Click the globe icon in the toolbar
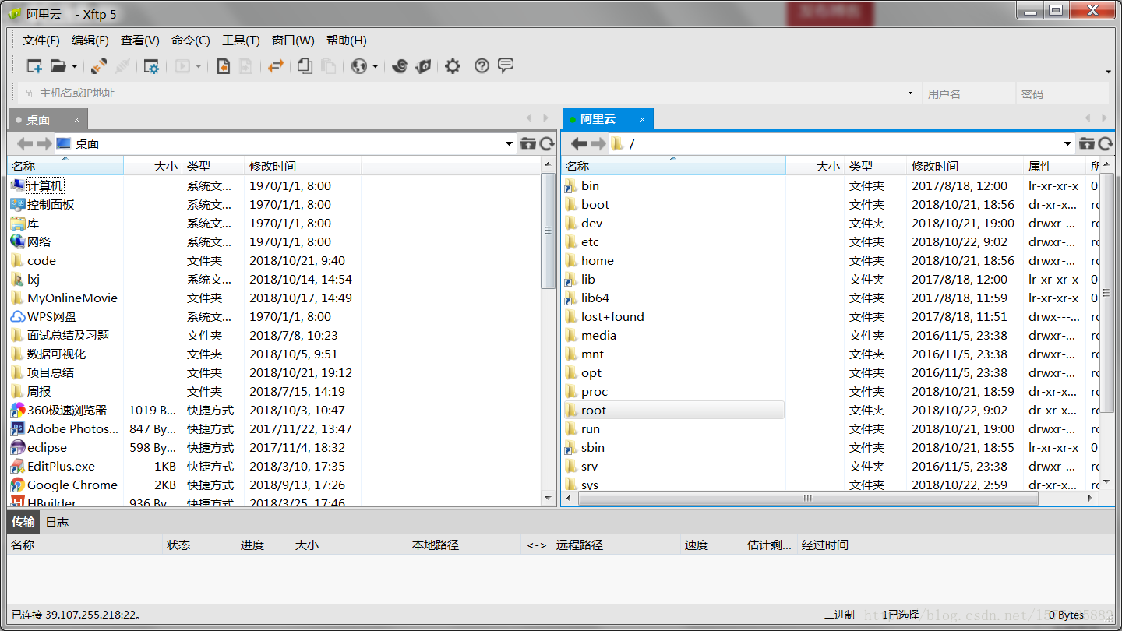 359,67
